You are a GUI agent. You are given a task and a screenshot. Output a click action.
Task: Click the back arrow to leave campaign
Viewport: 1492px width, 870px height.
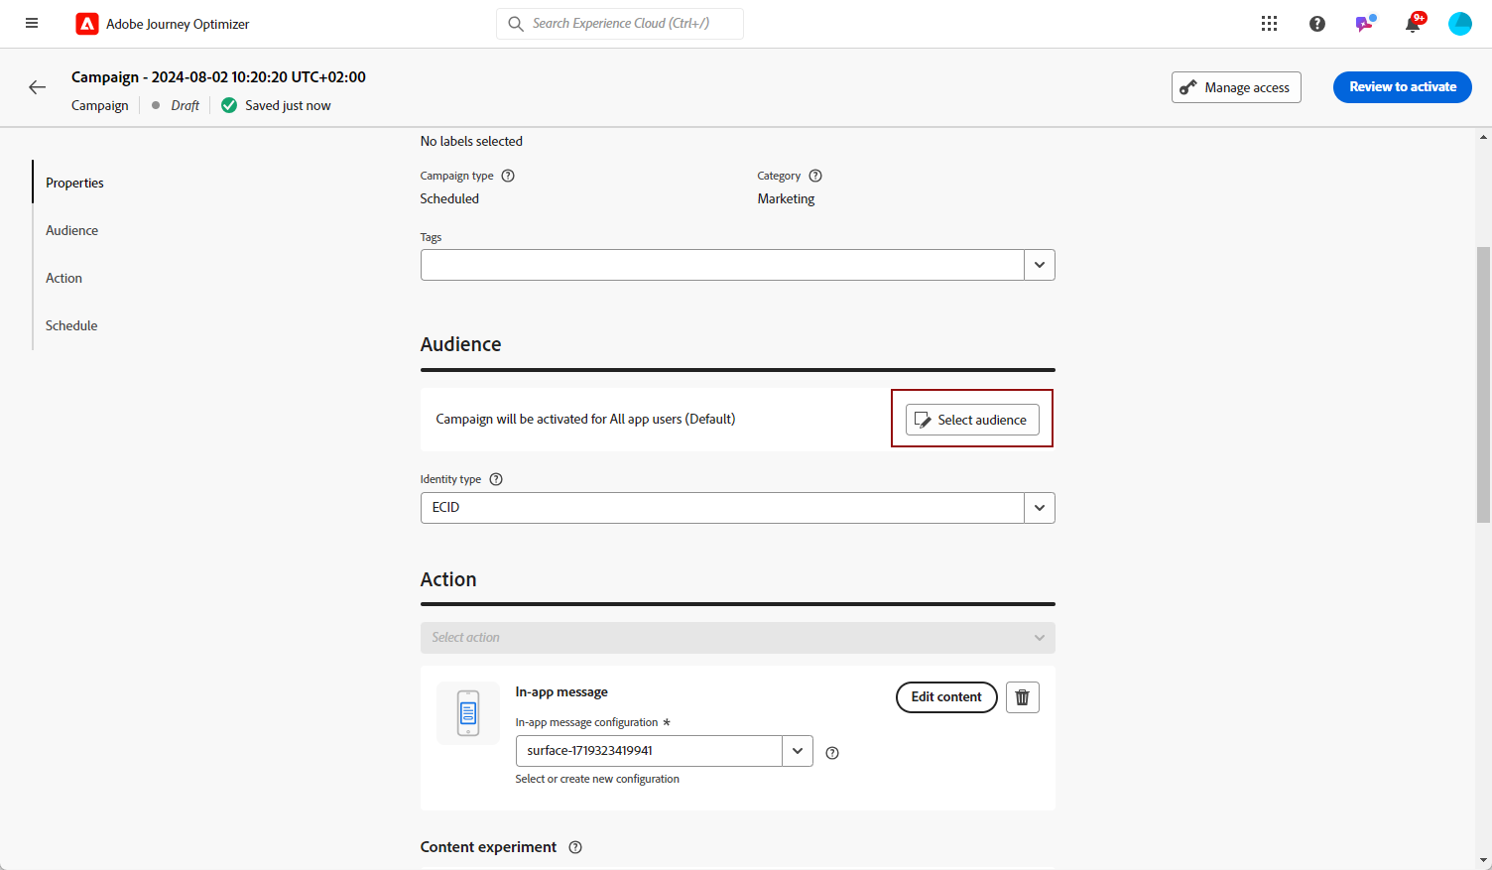click(38, 87)
